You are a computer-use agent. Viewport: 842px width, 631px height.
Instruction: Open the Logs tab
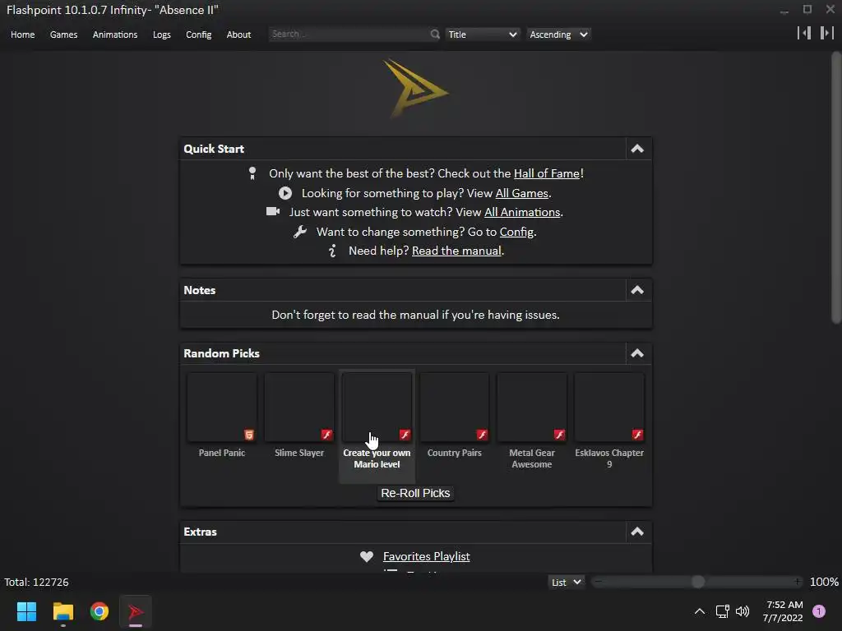coord(162,35)
